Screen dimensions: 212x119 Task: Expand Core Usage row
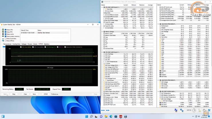pos(104,19)
